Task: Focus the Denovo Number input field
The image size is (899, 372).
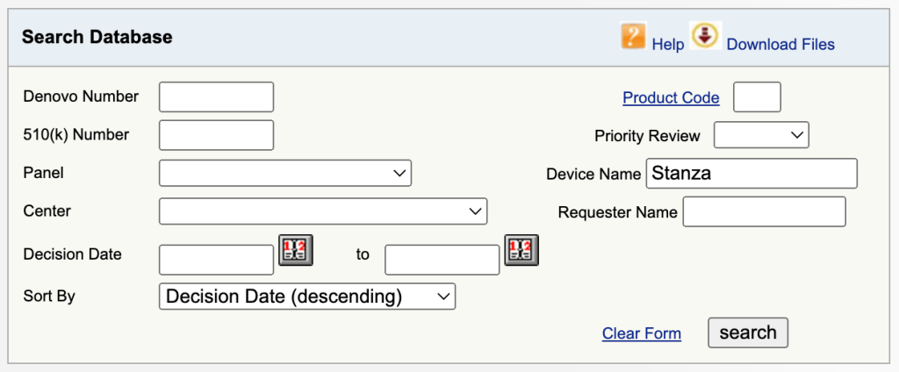Action: (x=217, y=97)
